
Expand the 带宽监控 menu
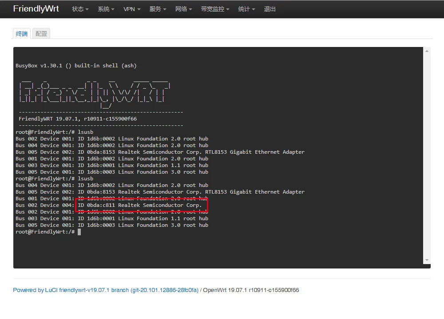[215, 9]
